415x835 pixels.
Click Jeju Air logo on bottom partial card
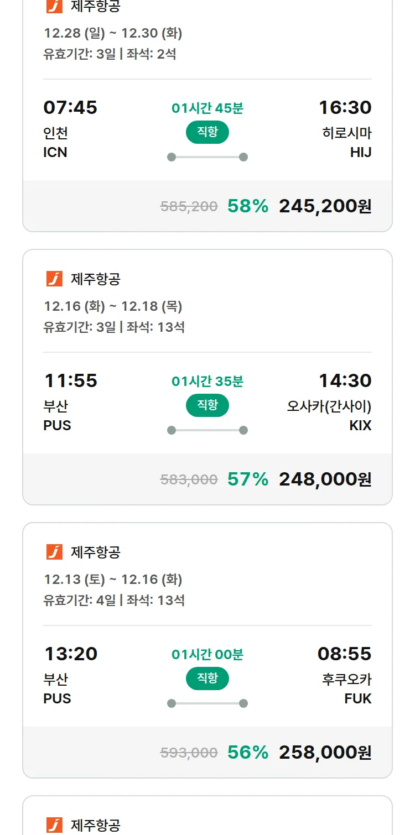tap(54, 825)
